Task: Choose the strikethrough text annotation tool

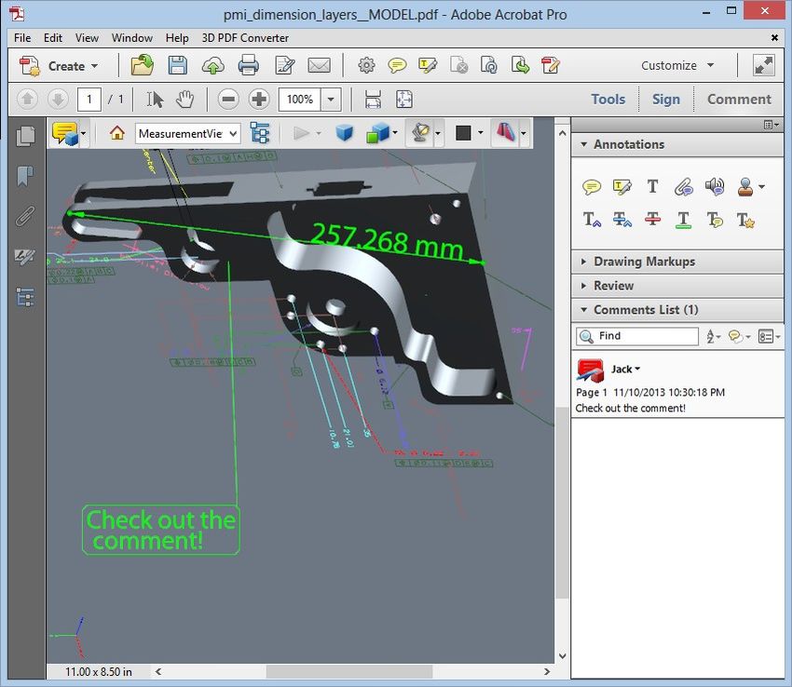Action: point(652,220)
